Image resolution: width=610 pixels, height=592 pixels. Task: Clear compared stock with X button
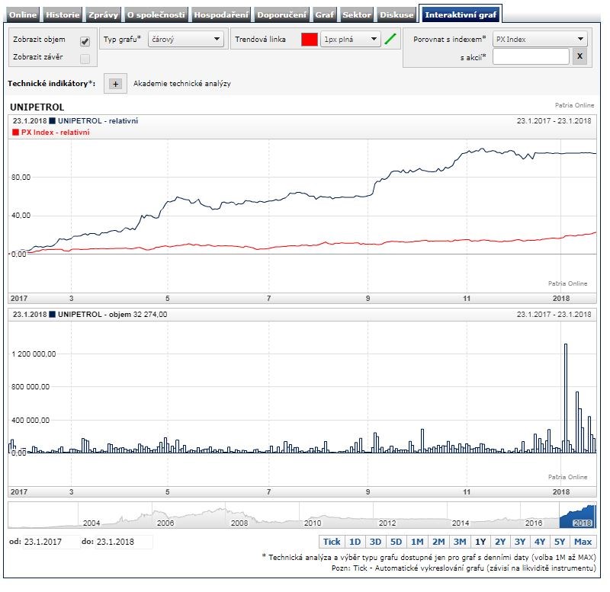[x=579, y=56]
